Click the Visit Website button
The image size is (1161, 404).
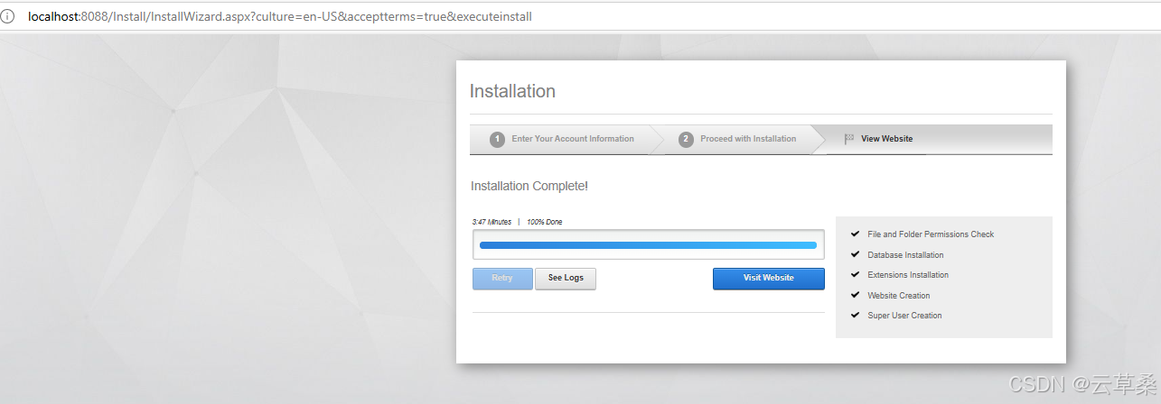click(x=769, y=279)
